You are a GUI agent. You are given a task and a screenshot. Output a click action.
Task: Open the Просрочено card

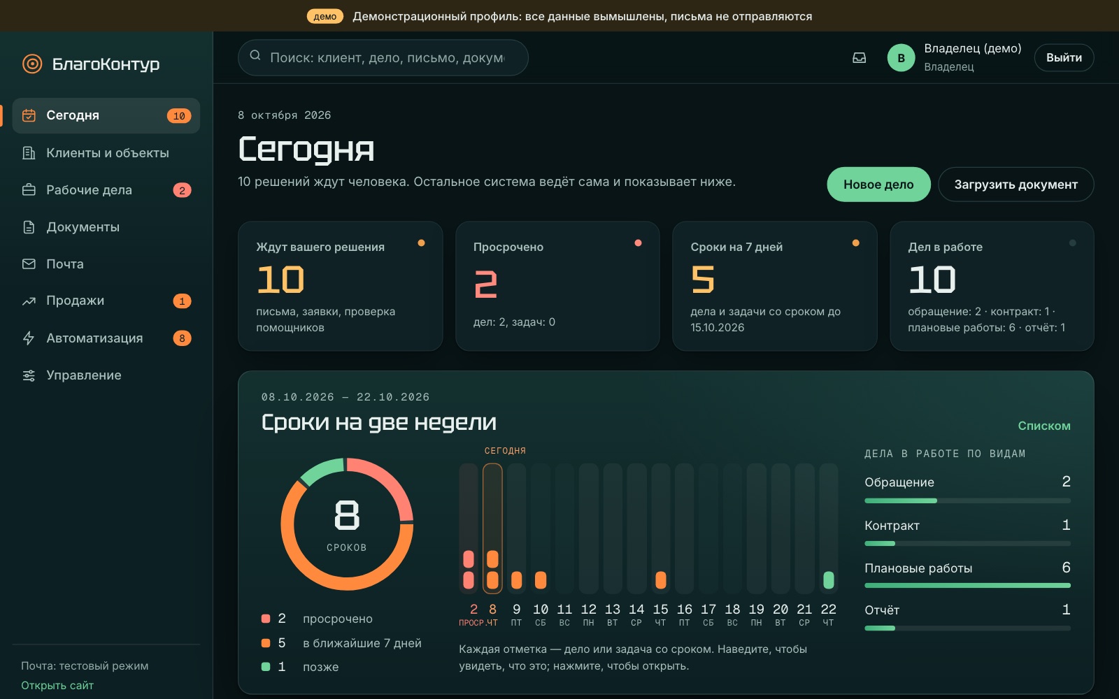[557, 286]
